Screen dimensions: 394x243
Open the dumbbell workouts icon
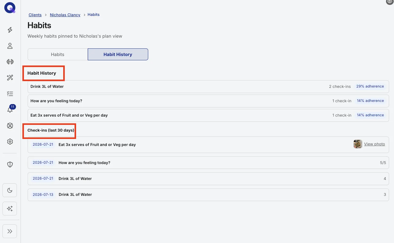click(10, 62)
